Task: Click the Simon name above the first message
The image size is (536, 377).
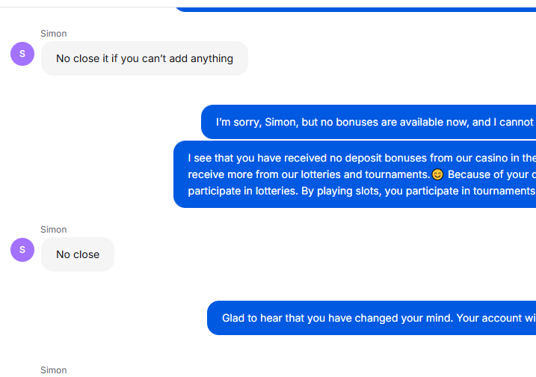Action: point(54,34)
